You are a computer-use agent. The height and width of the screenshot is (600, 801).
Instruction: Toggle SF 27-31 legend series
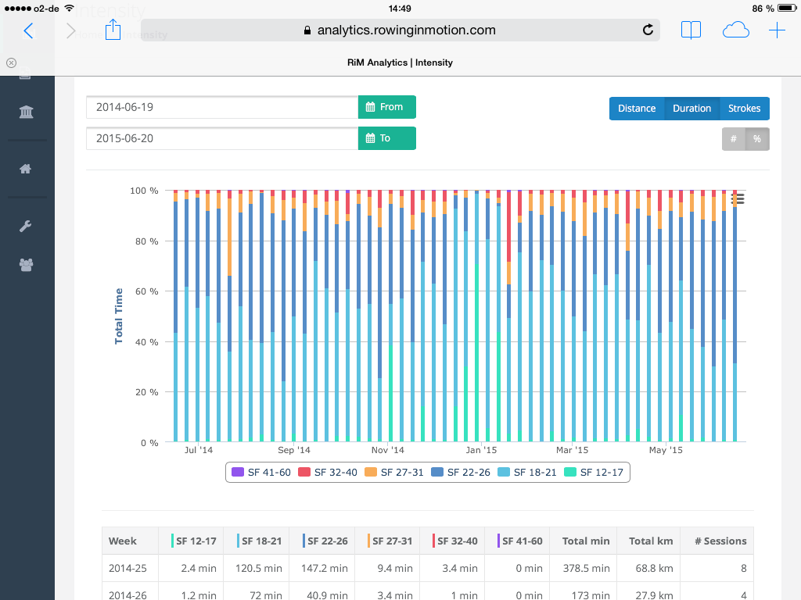394,473
